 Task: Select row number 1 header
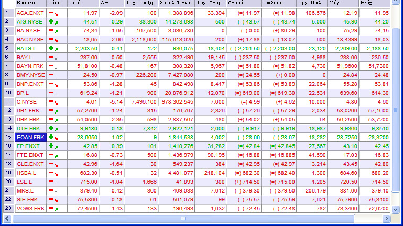(x=9, y=13)
